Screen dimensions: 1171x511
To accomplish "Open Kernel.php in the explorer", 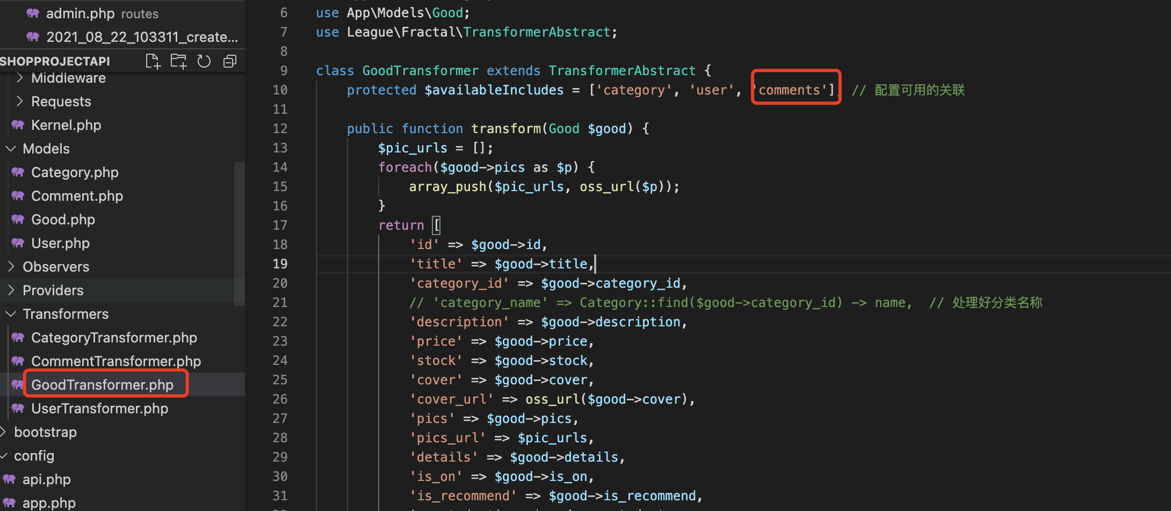I will coord(66,125).
